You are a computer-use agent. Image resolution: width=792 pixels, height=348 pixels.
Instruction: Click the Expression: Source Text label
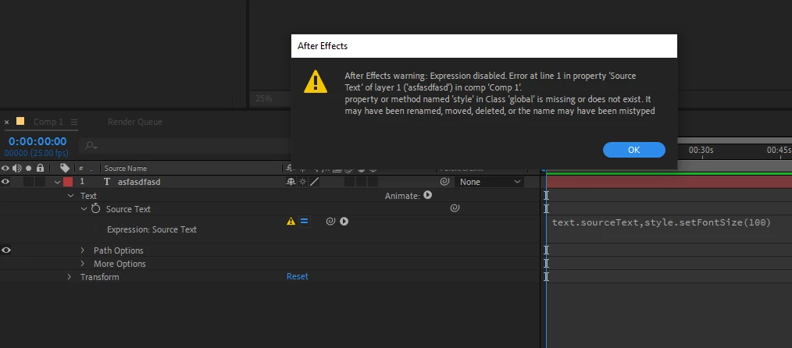tap(152, 229)
